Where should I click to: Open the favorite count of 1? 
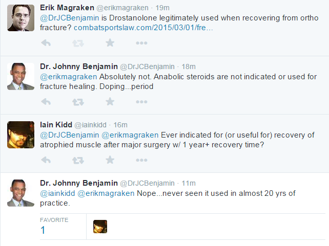pyautogui.click(x=43, y=231)
